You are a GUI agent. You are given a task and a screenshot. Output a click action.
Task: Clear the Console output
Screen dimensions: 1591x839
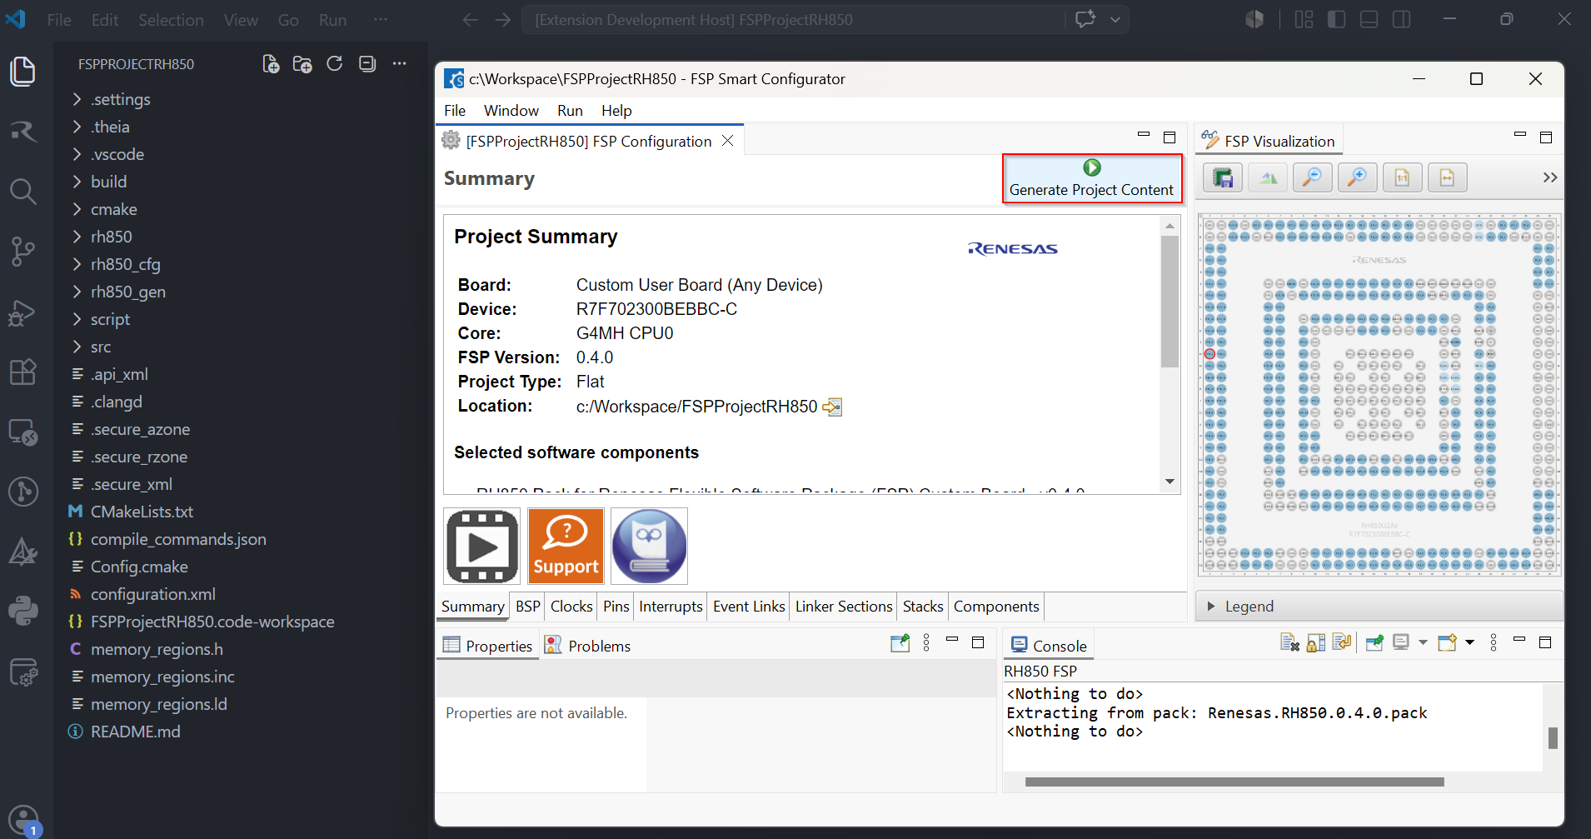1290,642
